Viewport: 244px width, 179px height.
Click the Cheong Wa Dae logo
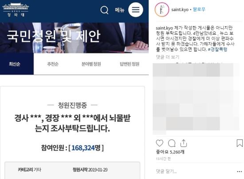(16, 10)
